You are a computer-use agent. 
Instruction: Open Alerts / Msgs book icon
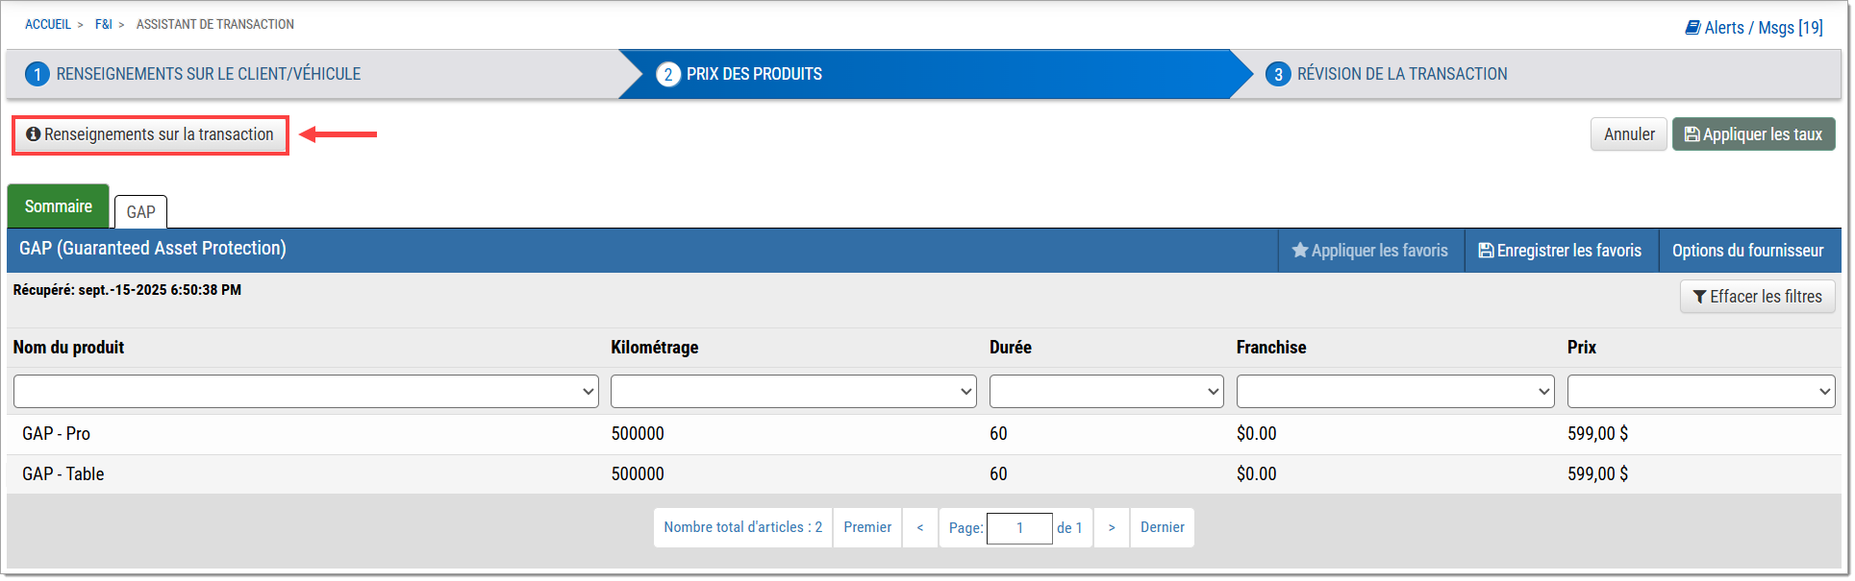(x=1692, y=28)
